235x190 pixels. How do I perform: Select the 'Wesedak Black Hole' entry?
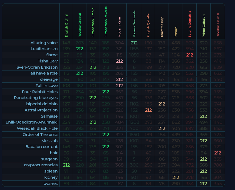37,128
